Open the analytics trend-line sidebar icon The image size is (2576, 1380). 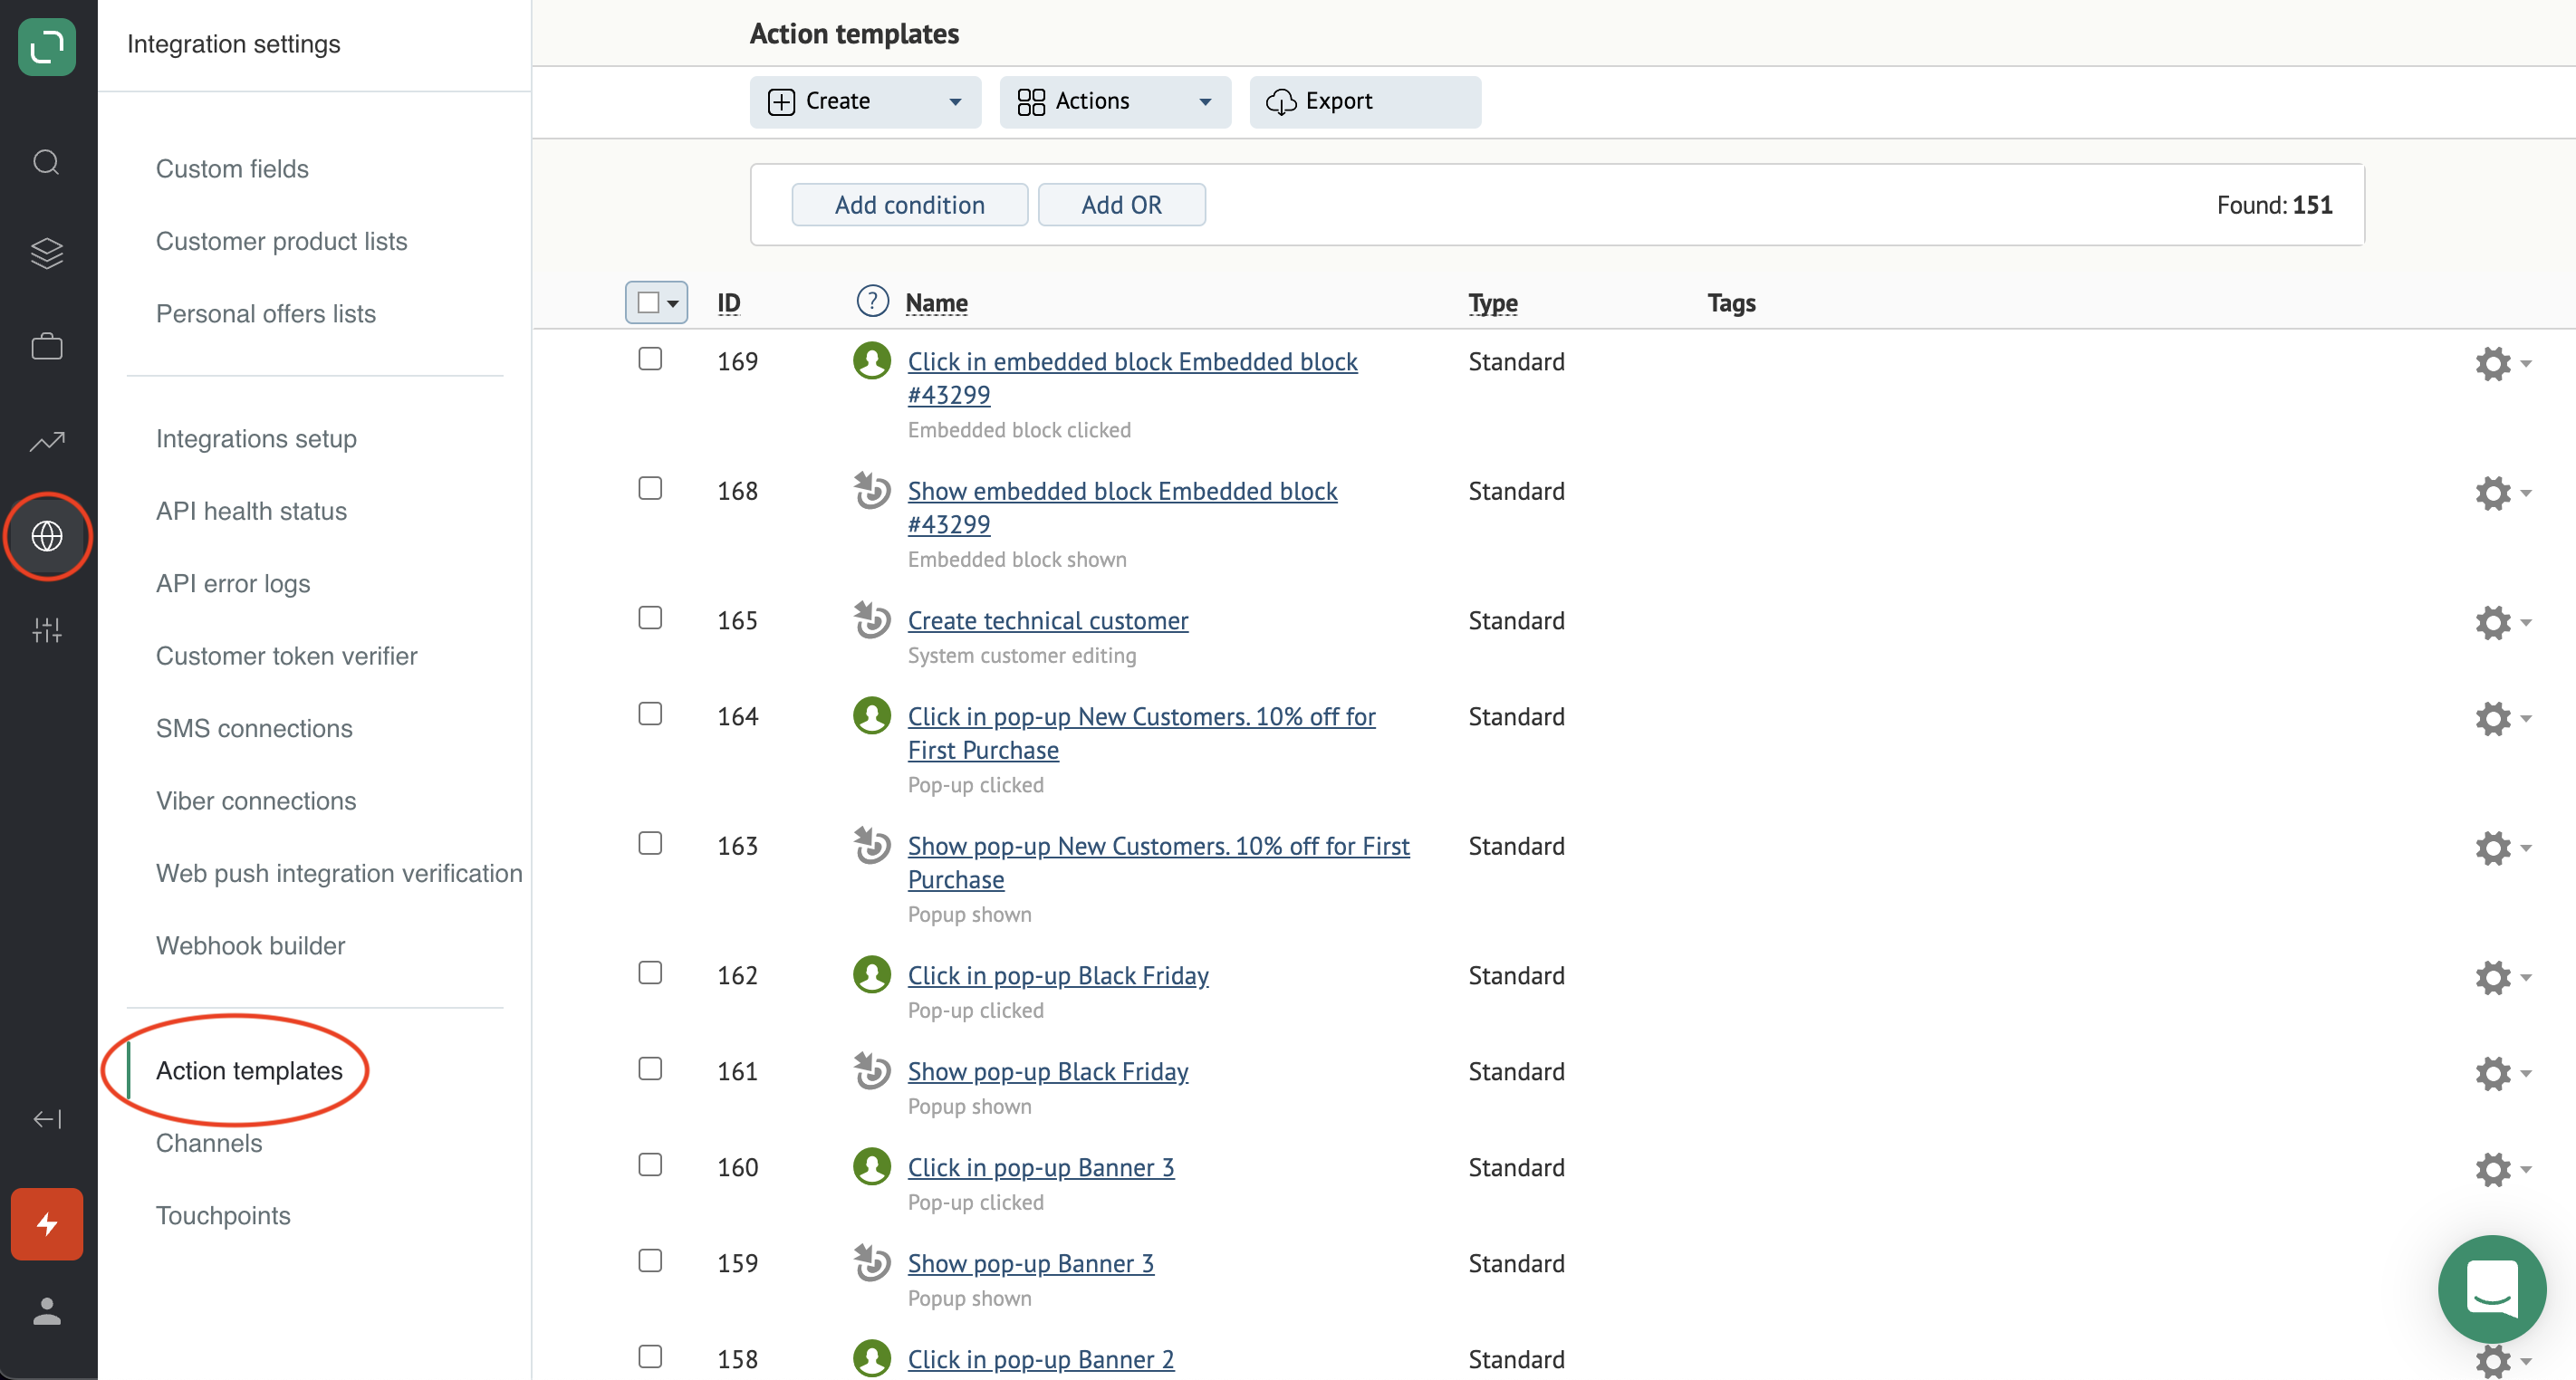tap(47, 440)
